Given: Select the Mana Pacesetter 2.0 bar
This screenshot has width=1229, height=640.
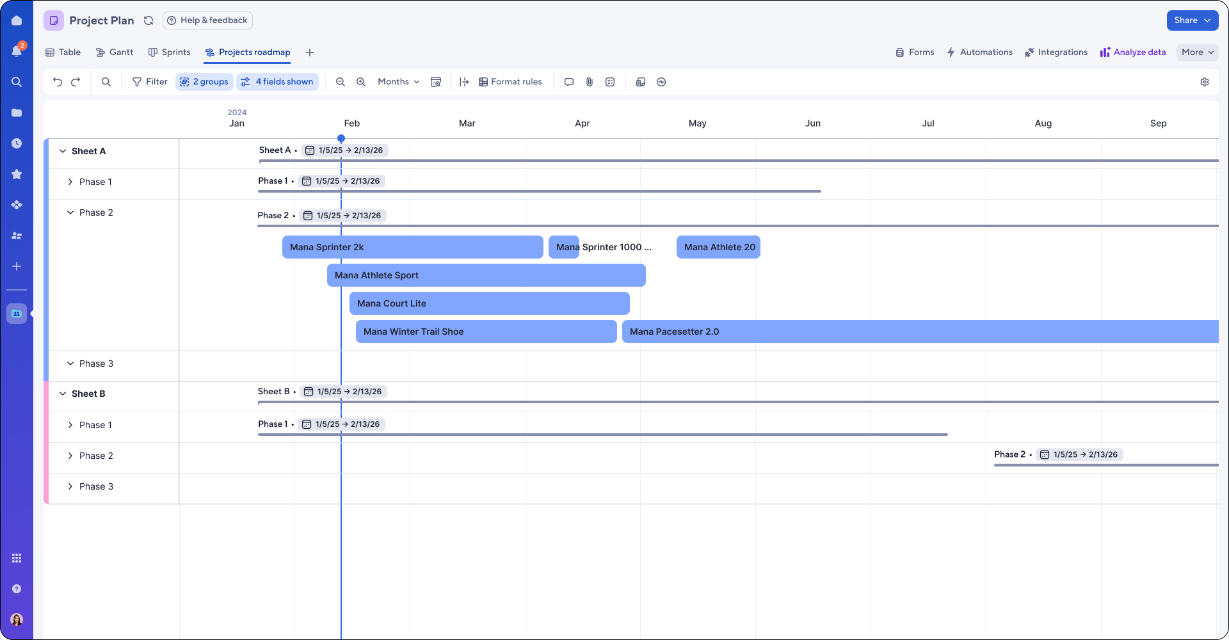Looking at the screenshot, I should tap(920, 332).
